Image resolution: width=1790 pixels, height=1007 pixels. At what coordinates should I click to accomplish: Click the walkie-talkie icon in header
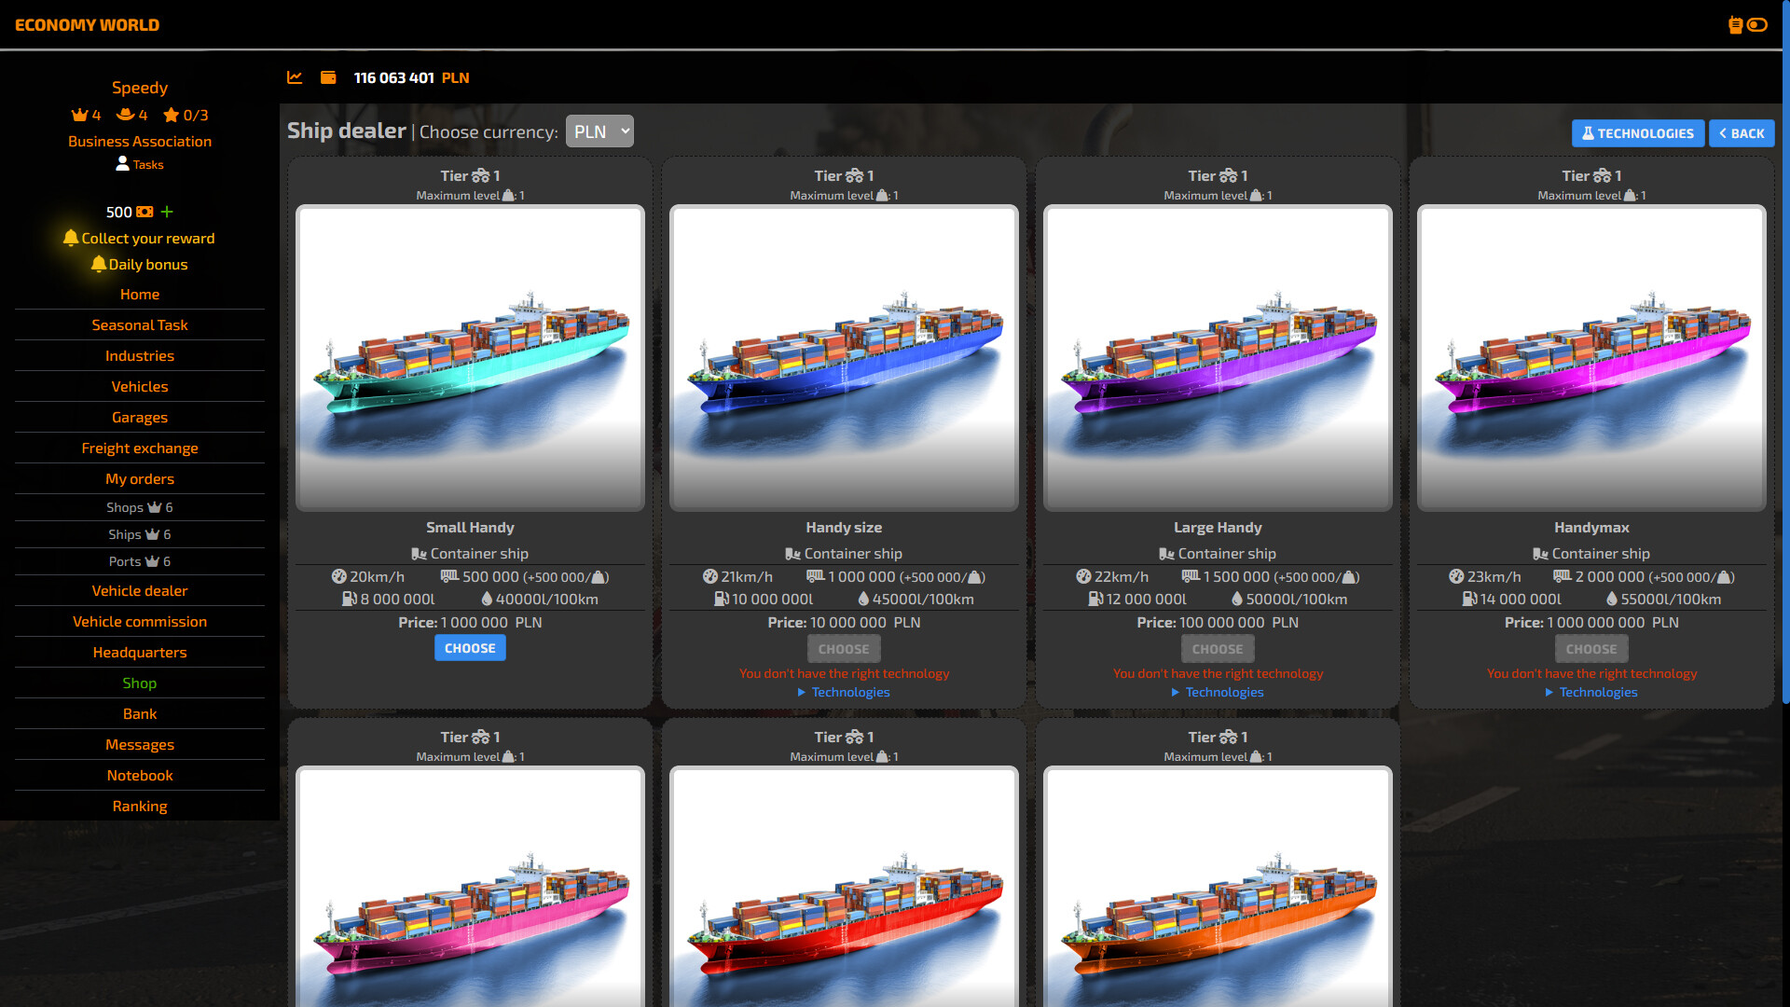tap(1735, 25)
